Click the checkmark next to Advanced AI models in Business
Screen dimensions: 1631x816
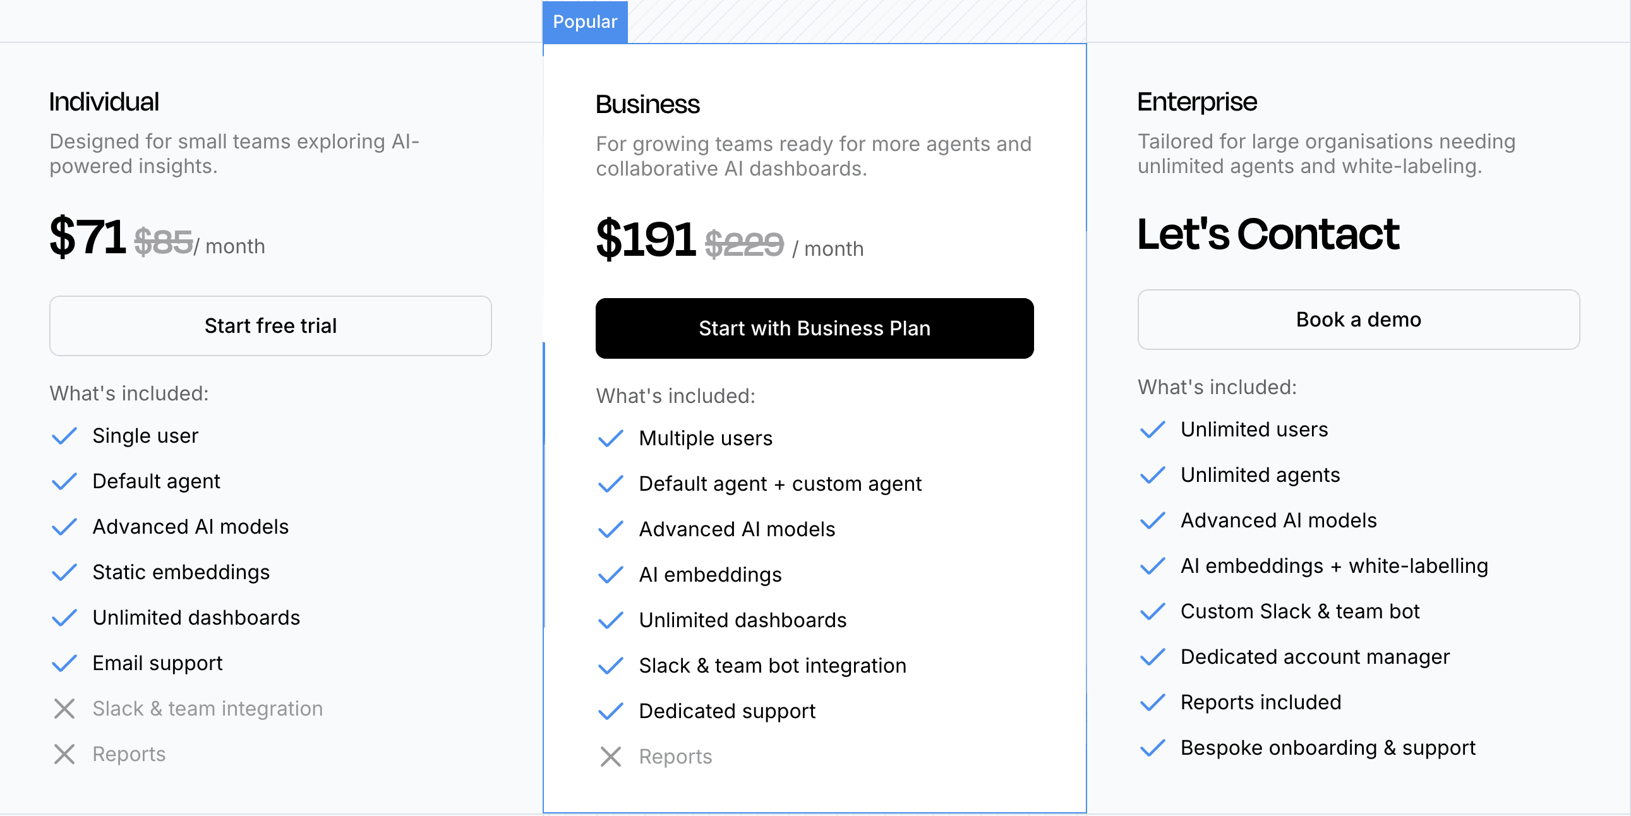click(x=611, y=530)
